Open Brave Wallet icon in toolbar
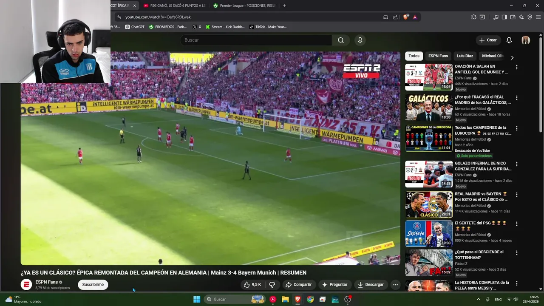This screenshot has height=306, width=544. point(513,17)
